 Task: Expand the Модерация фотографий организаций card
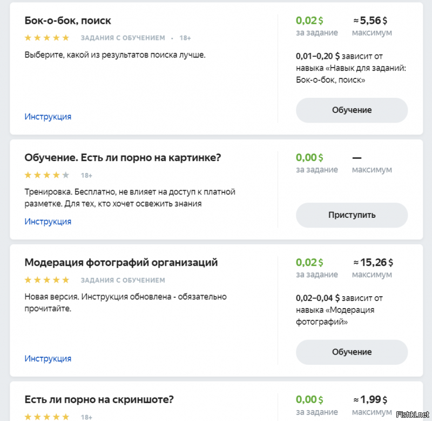pos(121,262)
